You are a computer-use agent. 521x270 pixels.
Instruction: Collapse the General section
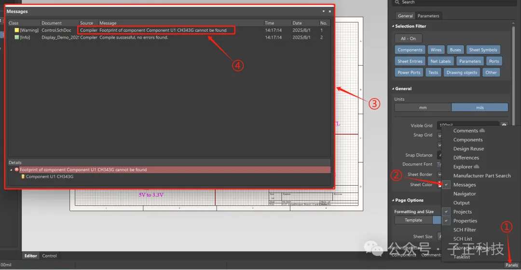[x=393, y=89]
